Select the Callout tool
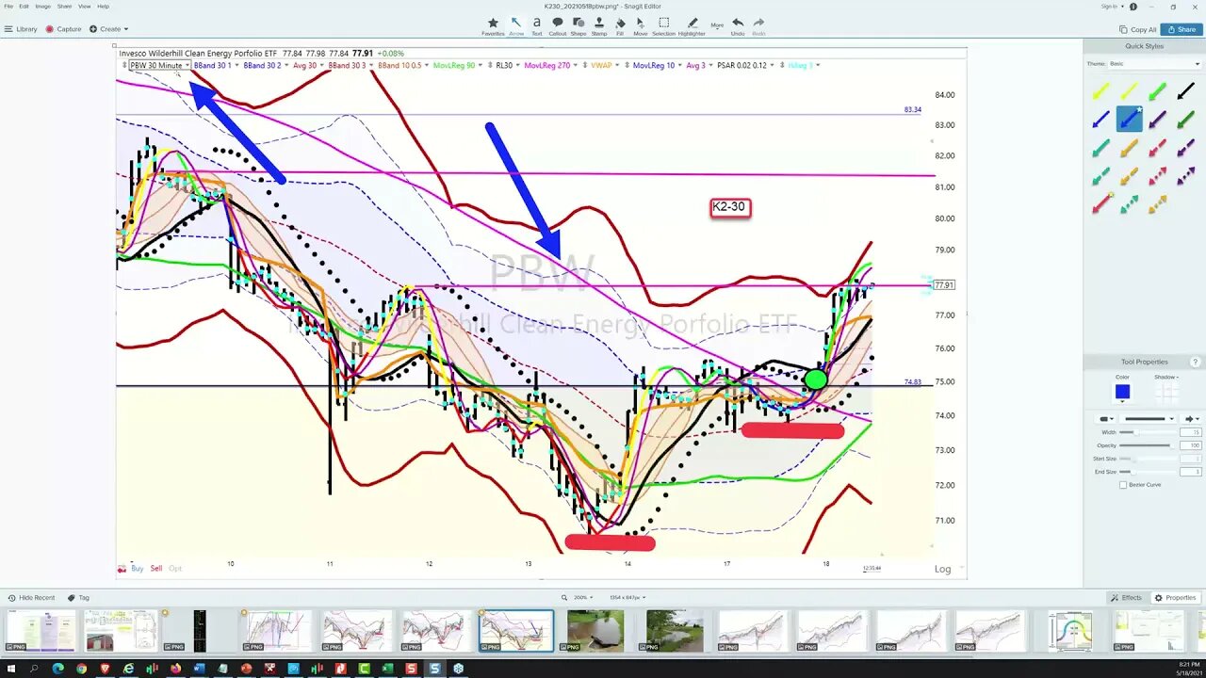This screenshot has width=1206, height=678. coord(557,26)
